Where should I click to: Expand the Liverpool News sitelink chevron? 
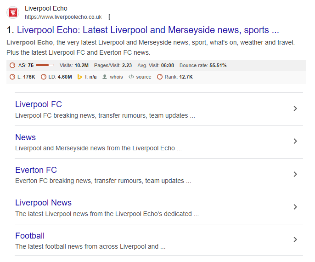tap(295, 207)
